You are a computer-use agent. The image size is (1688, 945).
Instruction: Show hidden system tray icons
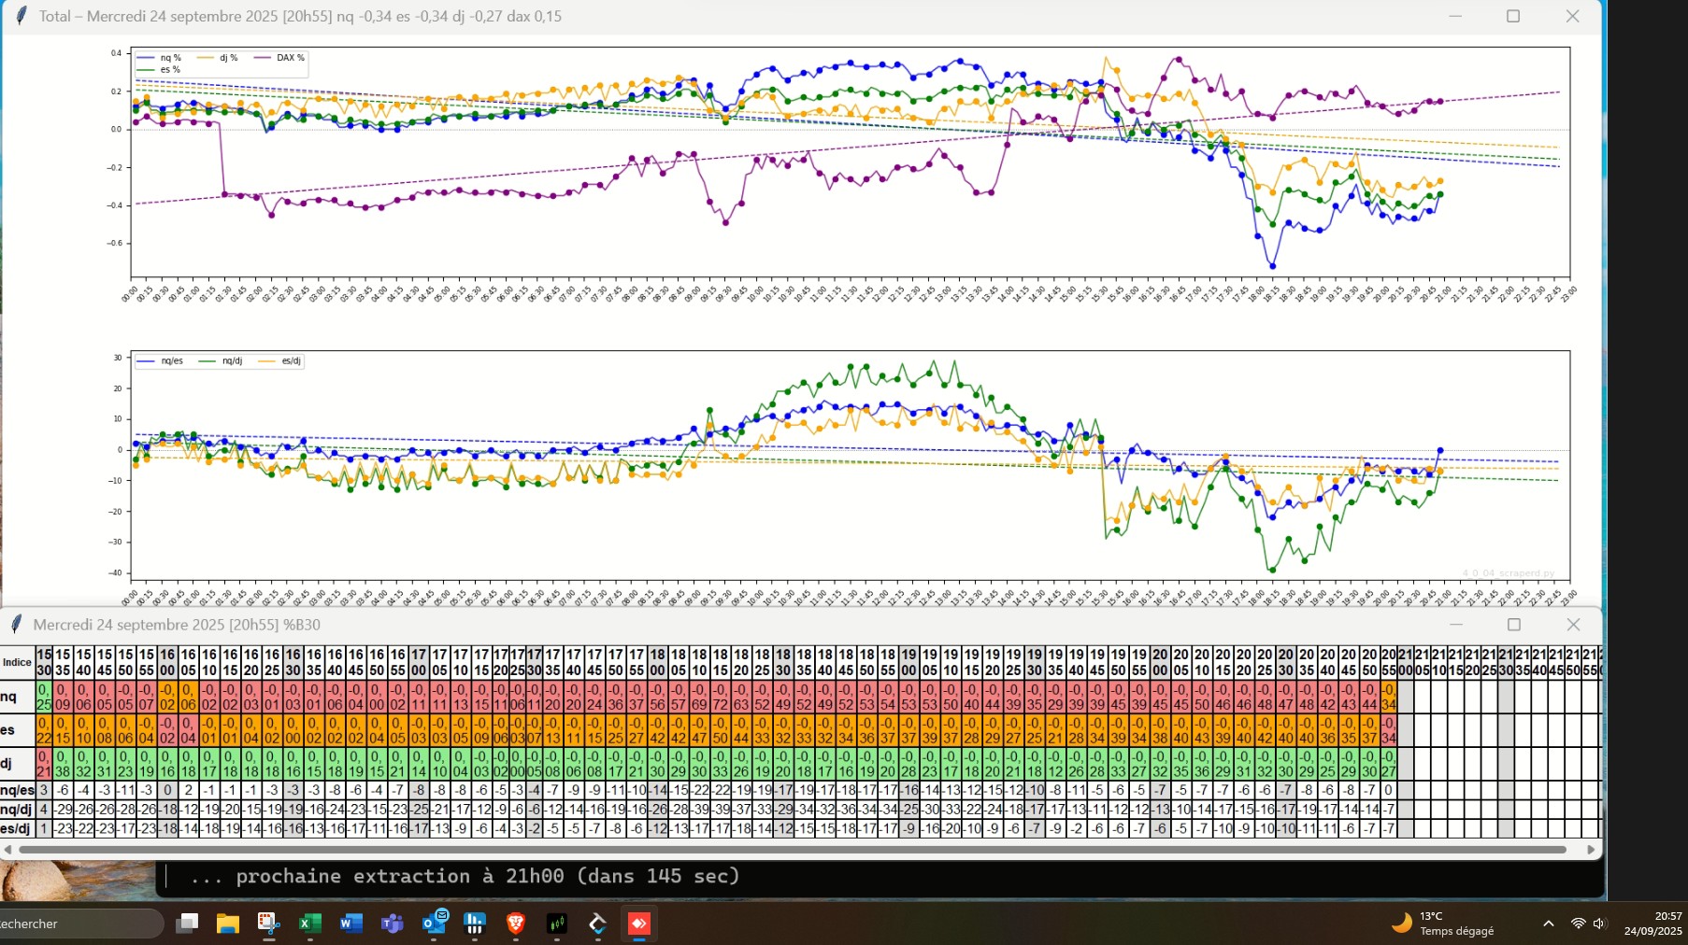[1549, 924]
